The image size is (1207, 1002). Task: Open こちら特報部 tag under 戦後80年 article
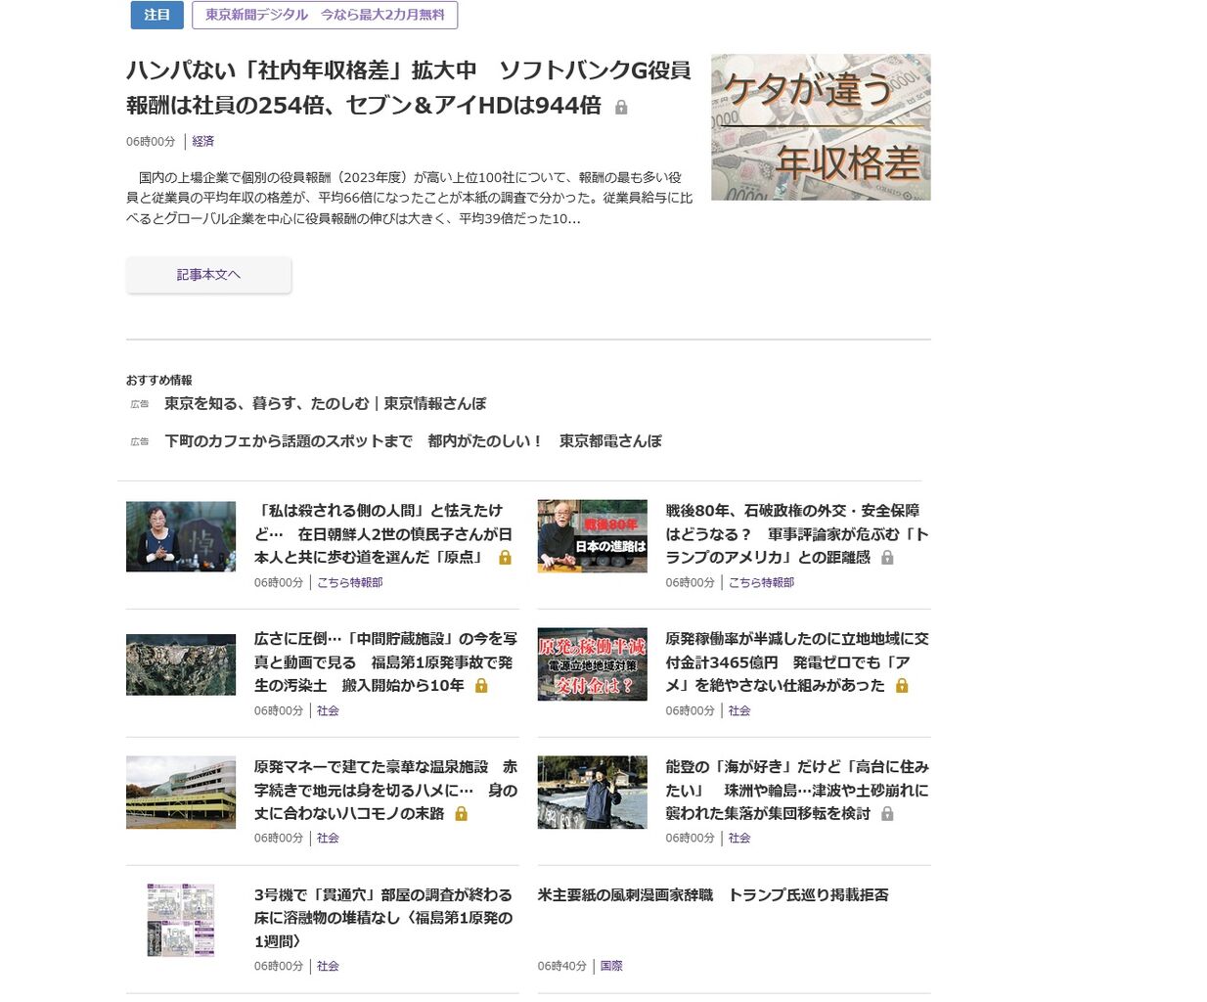click(x=761, y=582)
